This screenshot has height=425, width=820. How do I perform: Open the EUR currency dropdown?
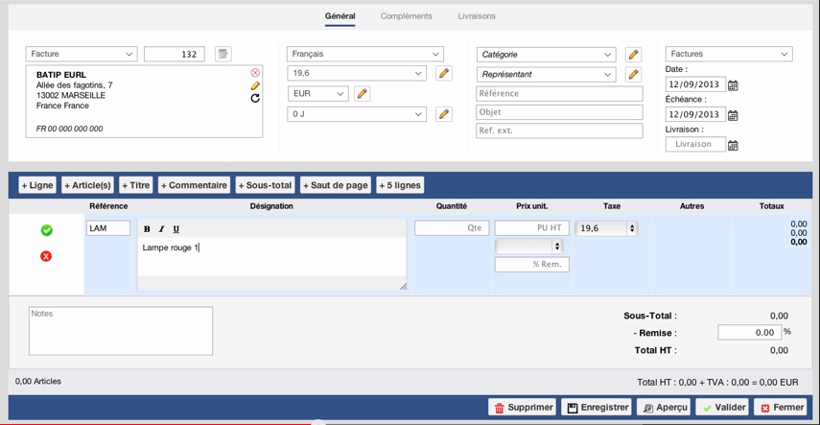click(x=318, y=94)
